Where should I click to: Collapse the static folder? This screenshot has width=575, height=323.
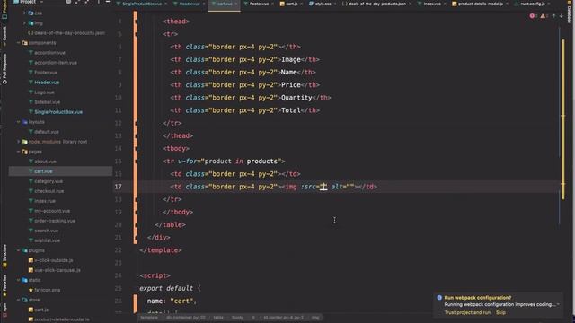18,280
